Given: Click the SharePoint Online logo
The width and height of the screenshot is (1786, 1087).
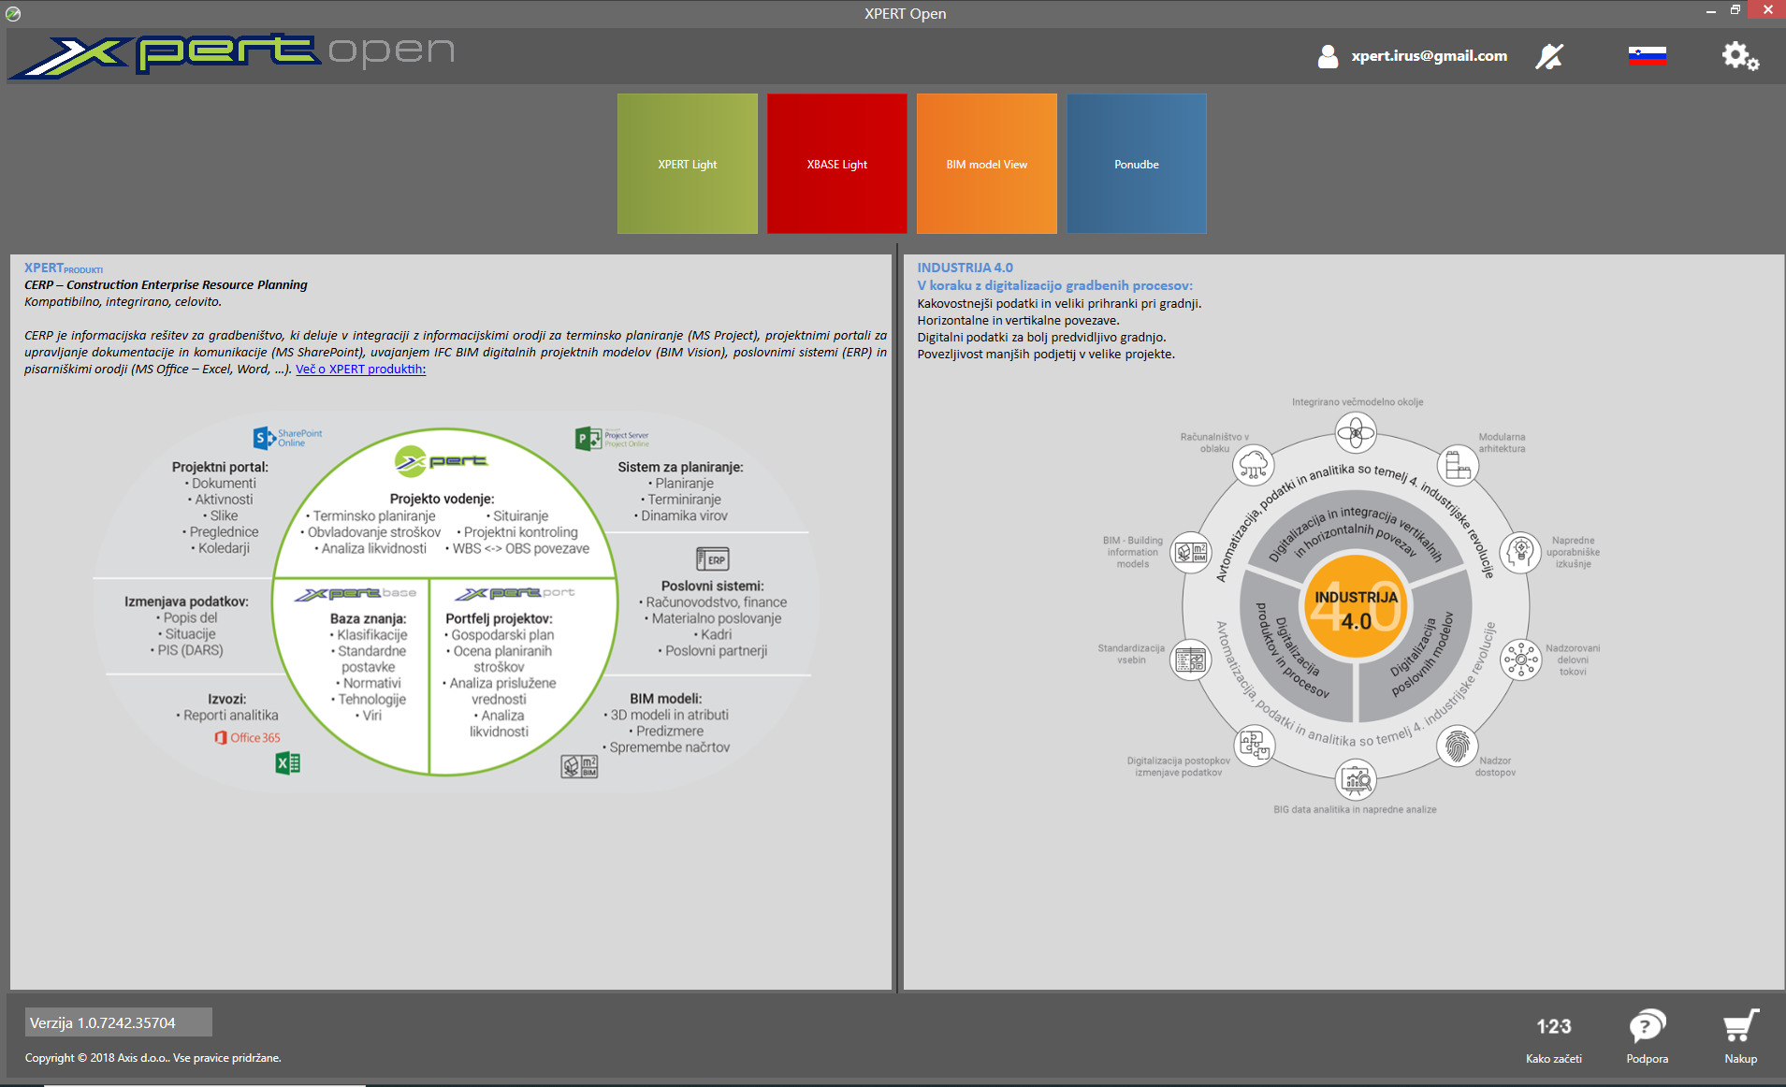Looking at the screenshot, I should pos(288,438).
